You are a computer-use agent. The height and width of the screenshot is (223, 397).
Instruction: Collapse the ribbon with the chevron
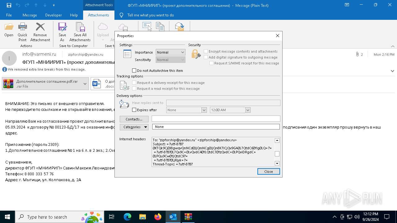393,46
